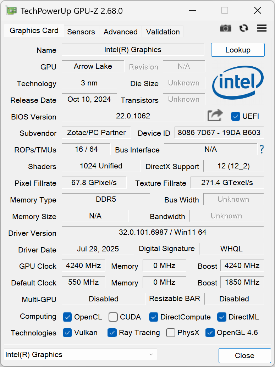275x367 pixels.
Task: Open the hamburger menu
Action: pyautogui.click(x=262, y=28)
